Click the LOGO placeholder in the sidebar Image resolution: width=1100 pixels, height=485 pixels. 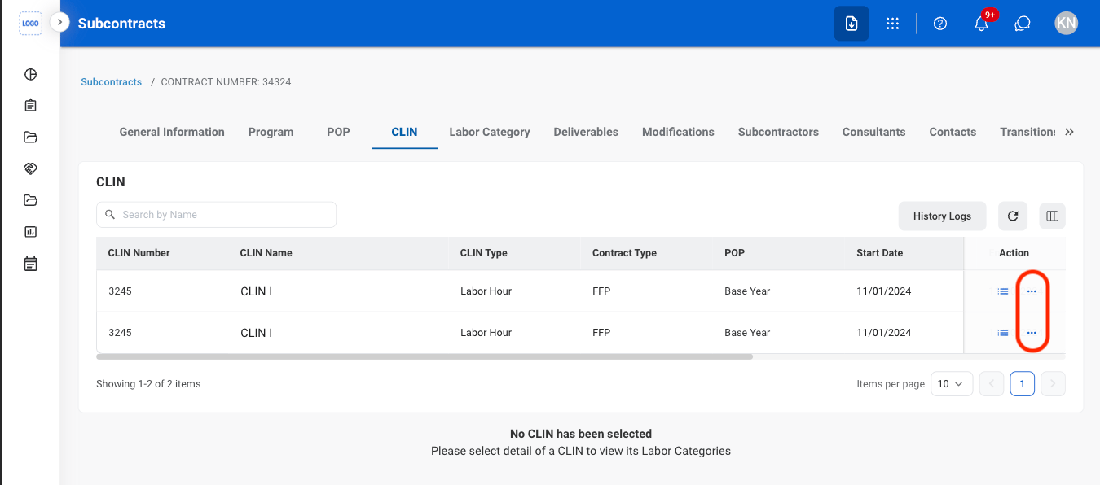[30, 24]
